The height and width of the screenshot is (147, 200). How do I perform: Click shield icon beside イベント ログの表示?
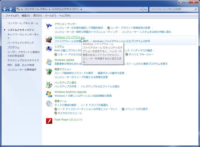(123, 109)
